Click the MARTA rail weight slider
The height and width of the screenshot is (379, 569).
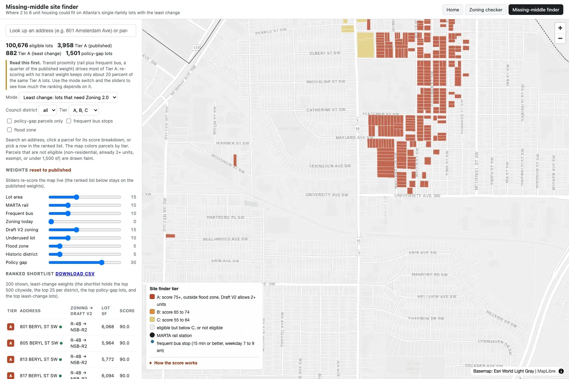pos(85,205)
